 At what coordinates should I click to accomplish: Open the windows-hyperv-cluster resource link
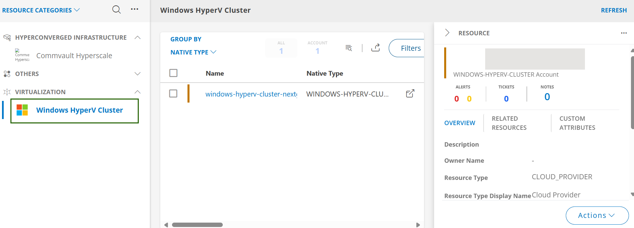(251, 94)
